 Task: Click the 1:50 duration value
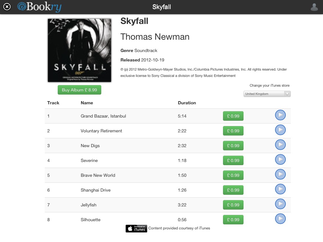tap(182, 175)
